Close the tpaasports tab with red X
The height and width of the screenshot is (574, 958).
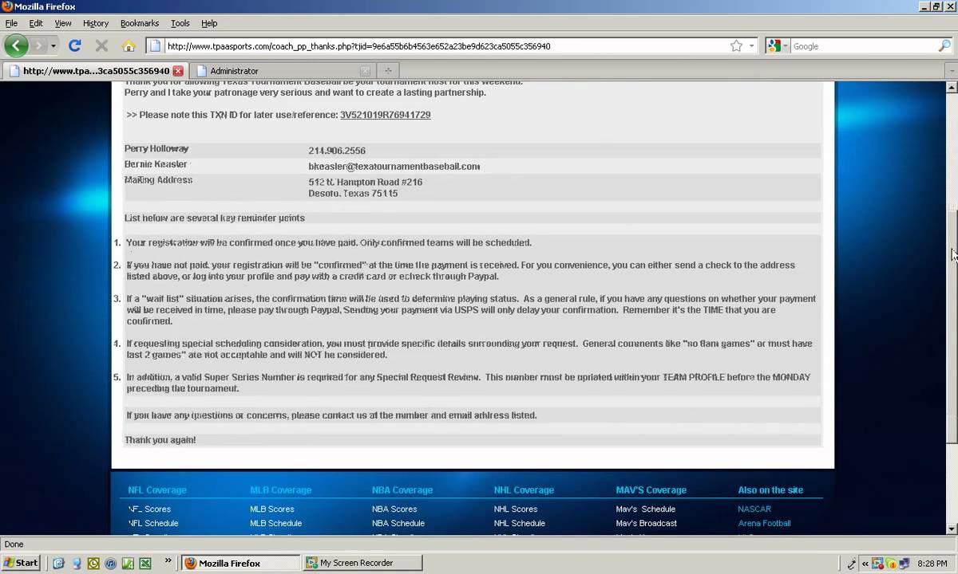click(178, 71)
